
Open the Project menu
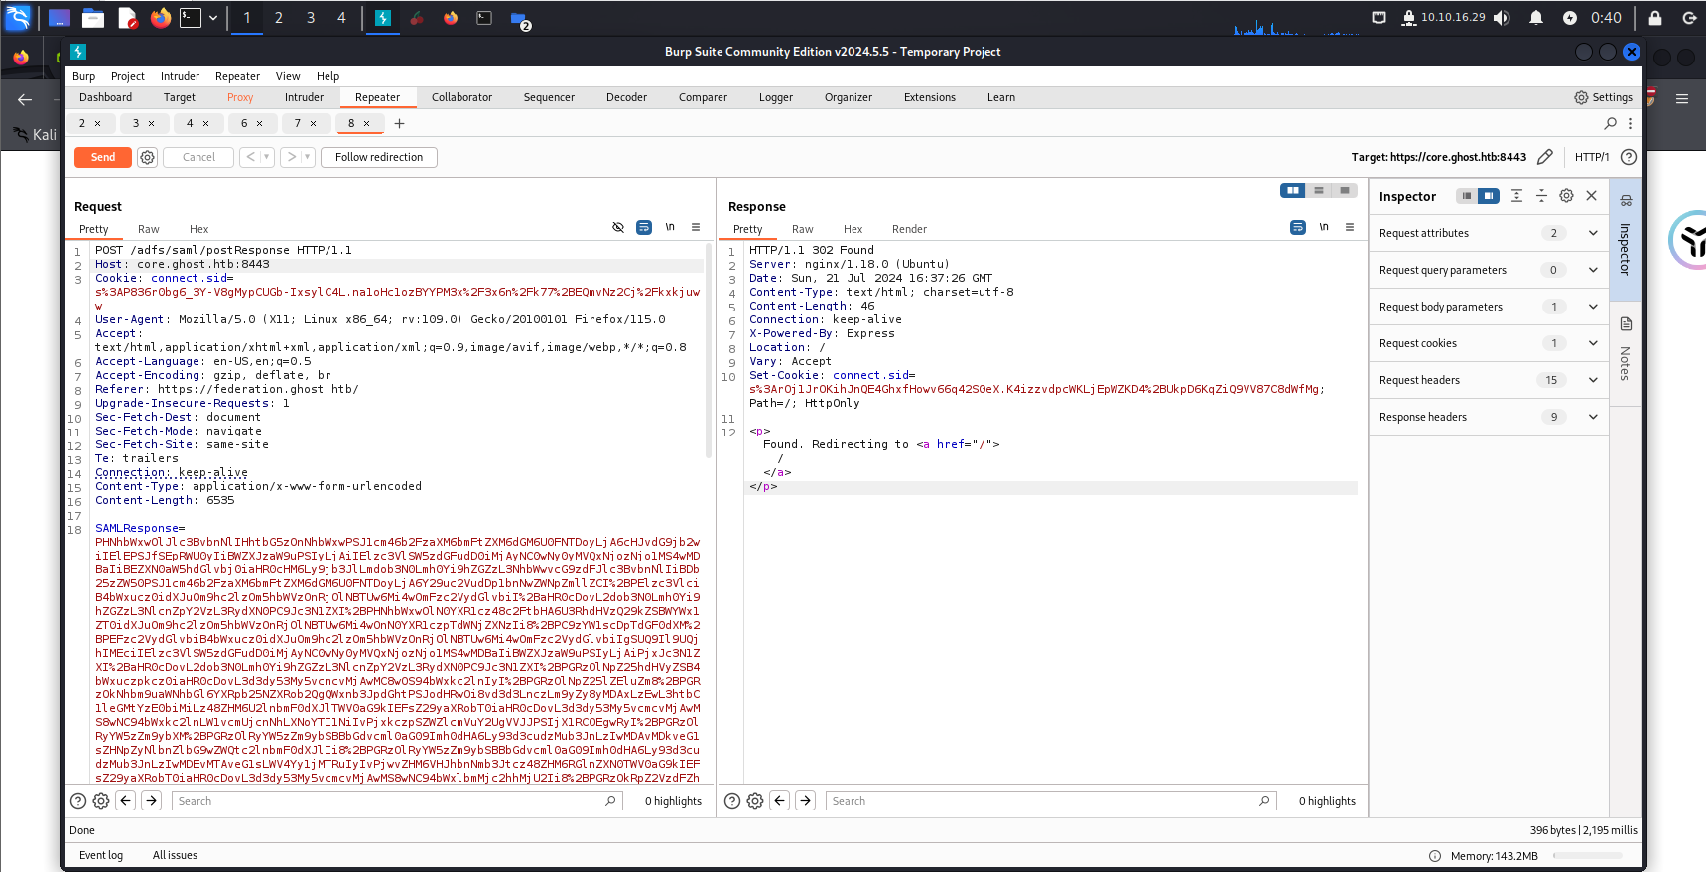pos(127,76)
